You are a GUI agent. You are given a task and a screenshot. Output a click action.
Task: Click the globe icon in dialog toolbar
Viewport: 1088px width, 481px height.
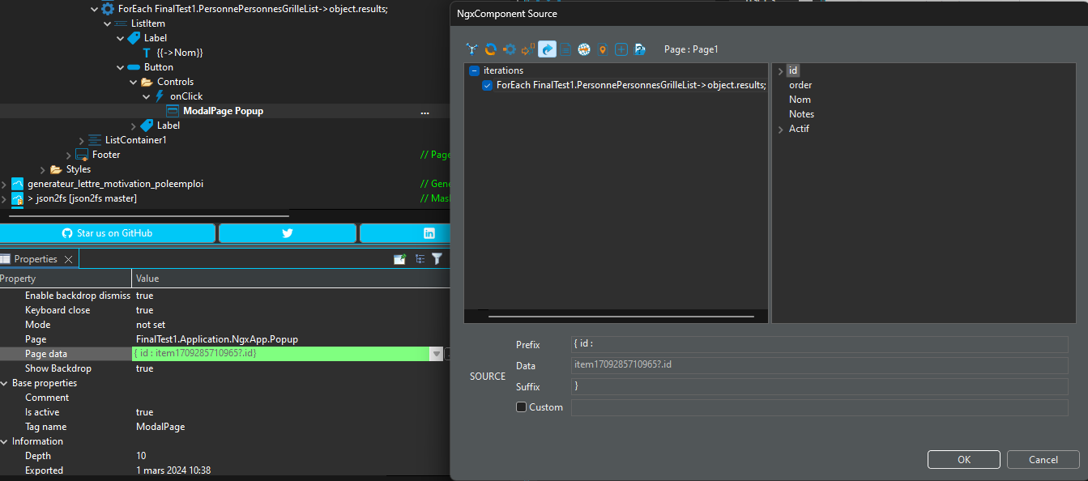pos(584,49)
